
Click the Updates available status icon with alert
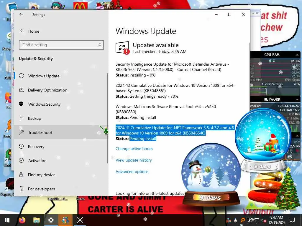point(122,48)
